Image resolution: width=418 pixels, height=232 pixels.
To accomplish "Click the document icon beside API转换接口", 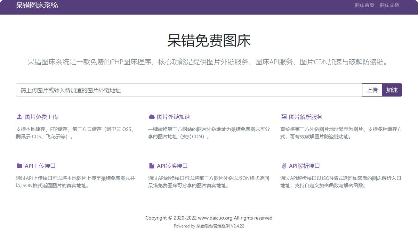I will point(152,166).
